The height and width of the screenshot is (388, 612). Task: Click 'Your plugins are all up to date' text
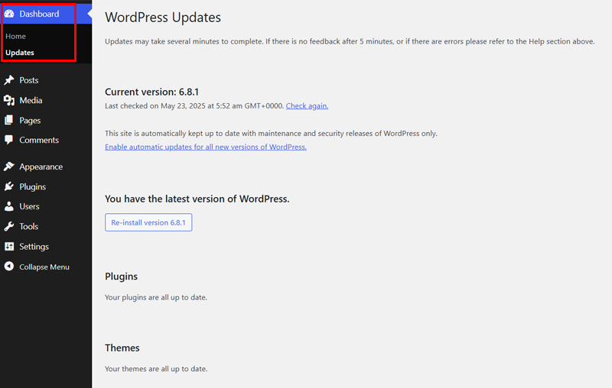[x=156, y=297]
